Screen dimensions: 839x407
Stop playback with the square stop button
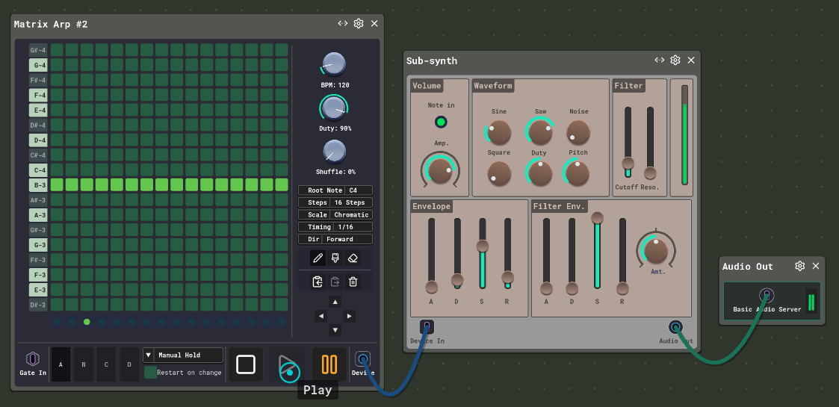point(246,364)
